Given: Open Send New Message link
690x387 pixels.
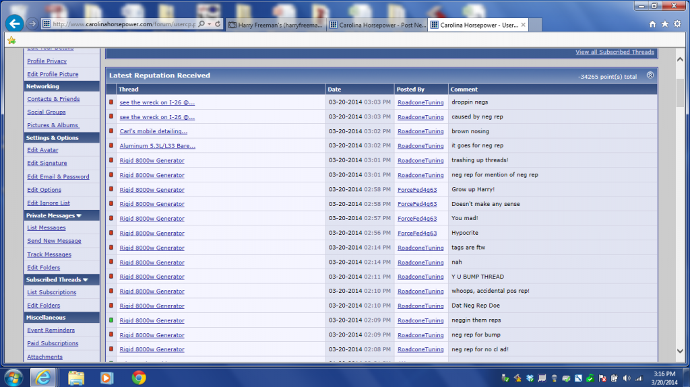Looking at the screenshot, I should pyautogui.click(x=54, y=241).
